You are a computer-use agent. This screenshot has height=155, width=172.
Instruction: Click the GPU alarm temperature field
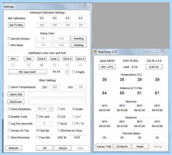coord(81,87)
